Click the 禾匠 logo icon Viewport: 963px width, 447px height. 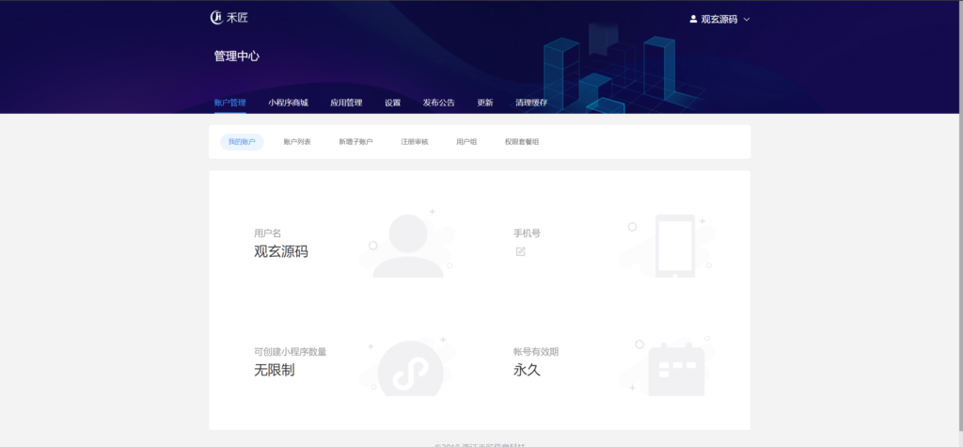[x=216, y=18]
